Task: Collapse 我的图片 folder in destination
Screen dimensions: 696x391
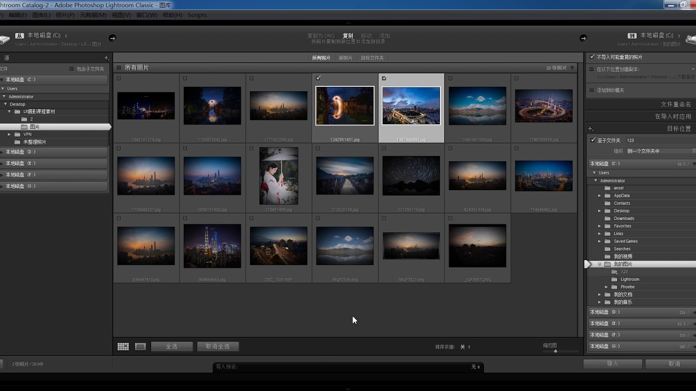Action: [x=600, y=264]
